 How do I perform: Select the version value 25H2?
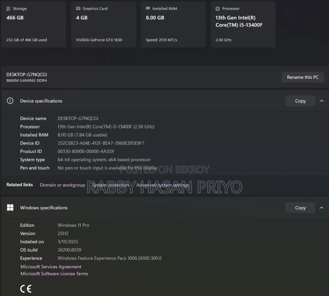63,233
